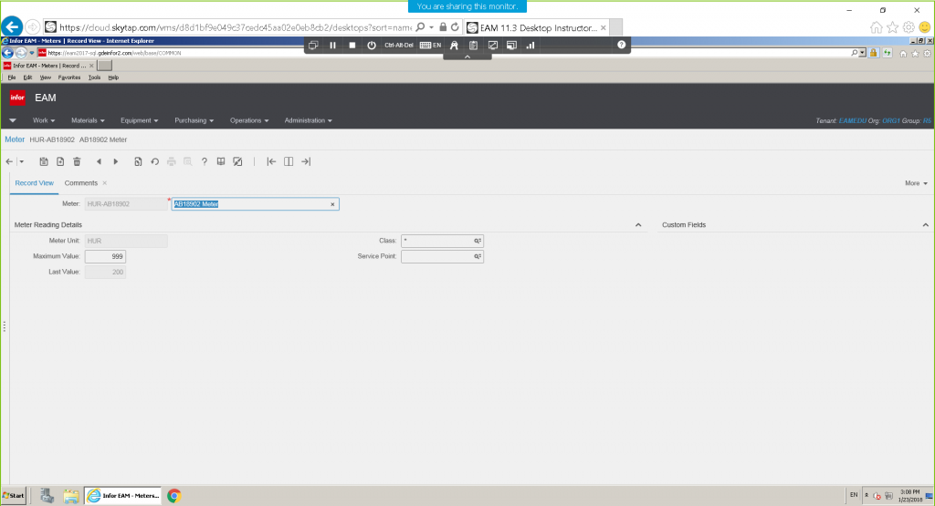Screen dimensions: 935x506
Task: Clear the meter description with x
Action: (332, 204)
